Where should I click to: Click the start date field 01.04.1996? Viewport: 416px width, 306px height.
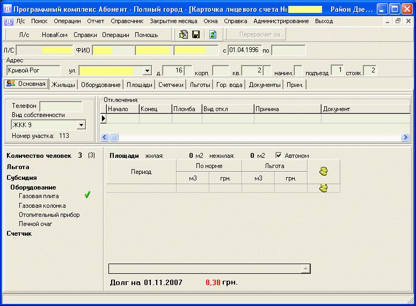coord(245,50)
